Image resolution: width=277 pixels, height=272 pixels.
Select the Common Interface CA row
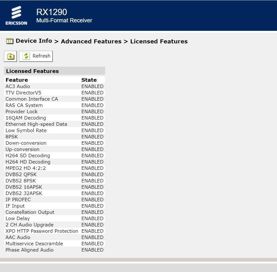pos(32,99)
